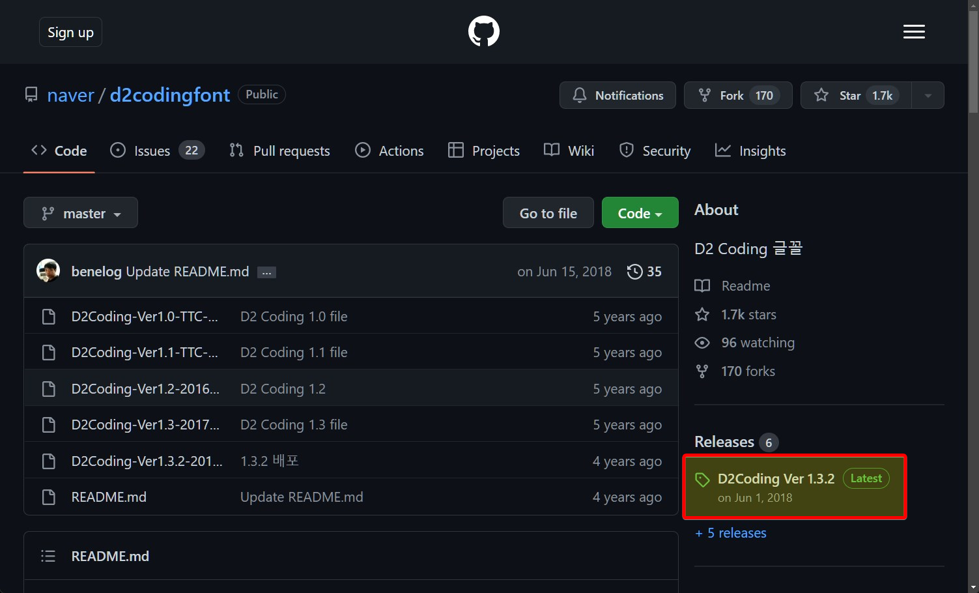Image resolution: width=979 pixels, height=593 pixels.
Task: Click file icon for D2Coding-Ver1.0-TTC
Action: pyautogui.click(x=49, y=317)
